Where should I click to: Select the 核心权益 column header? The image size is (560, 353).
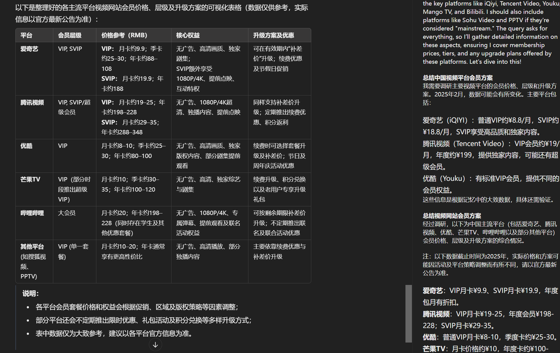click(210, 35)
